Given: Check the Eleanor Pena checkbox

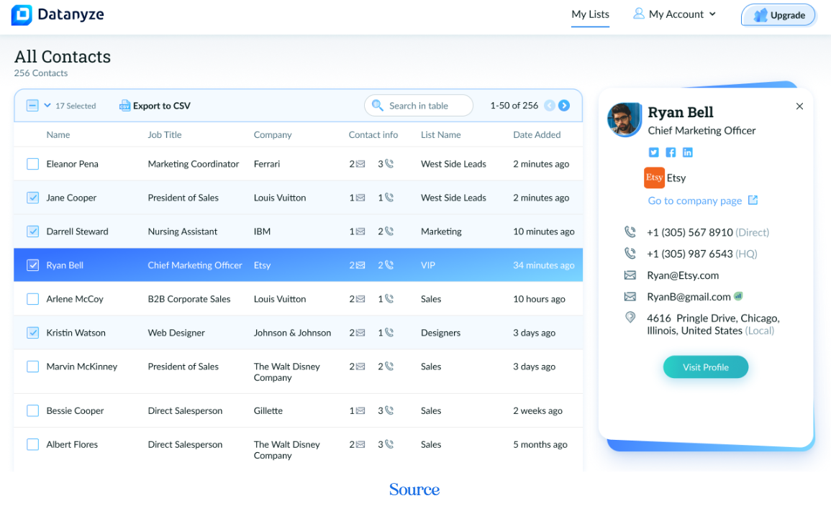Looking at the screenshot, I should click(33, 164).
